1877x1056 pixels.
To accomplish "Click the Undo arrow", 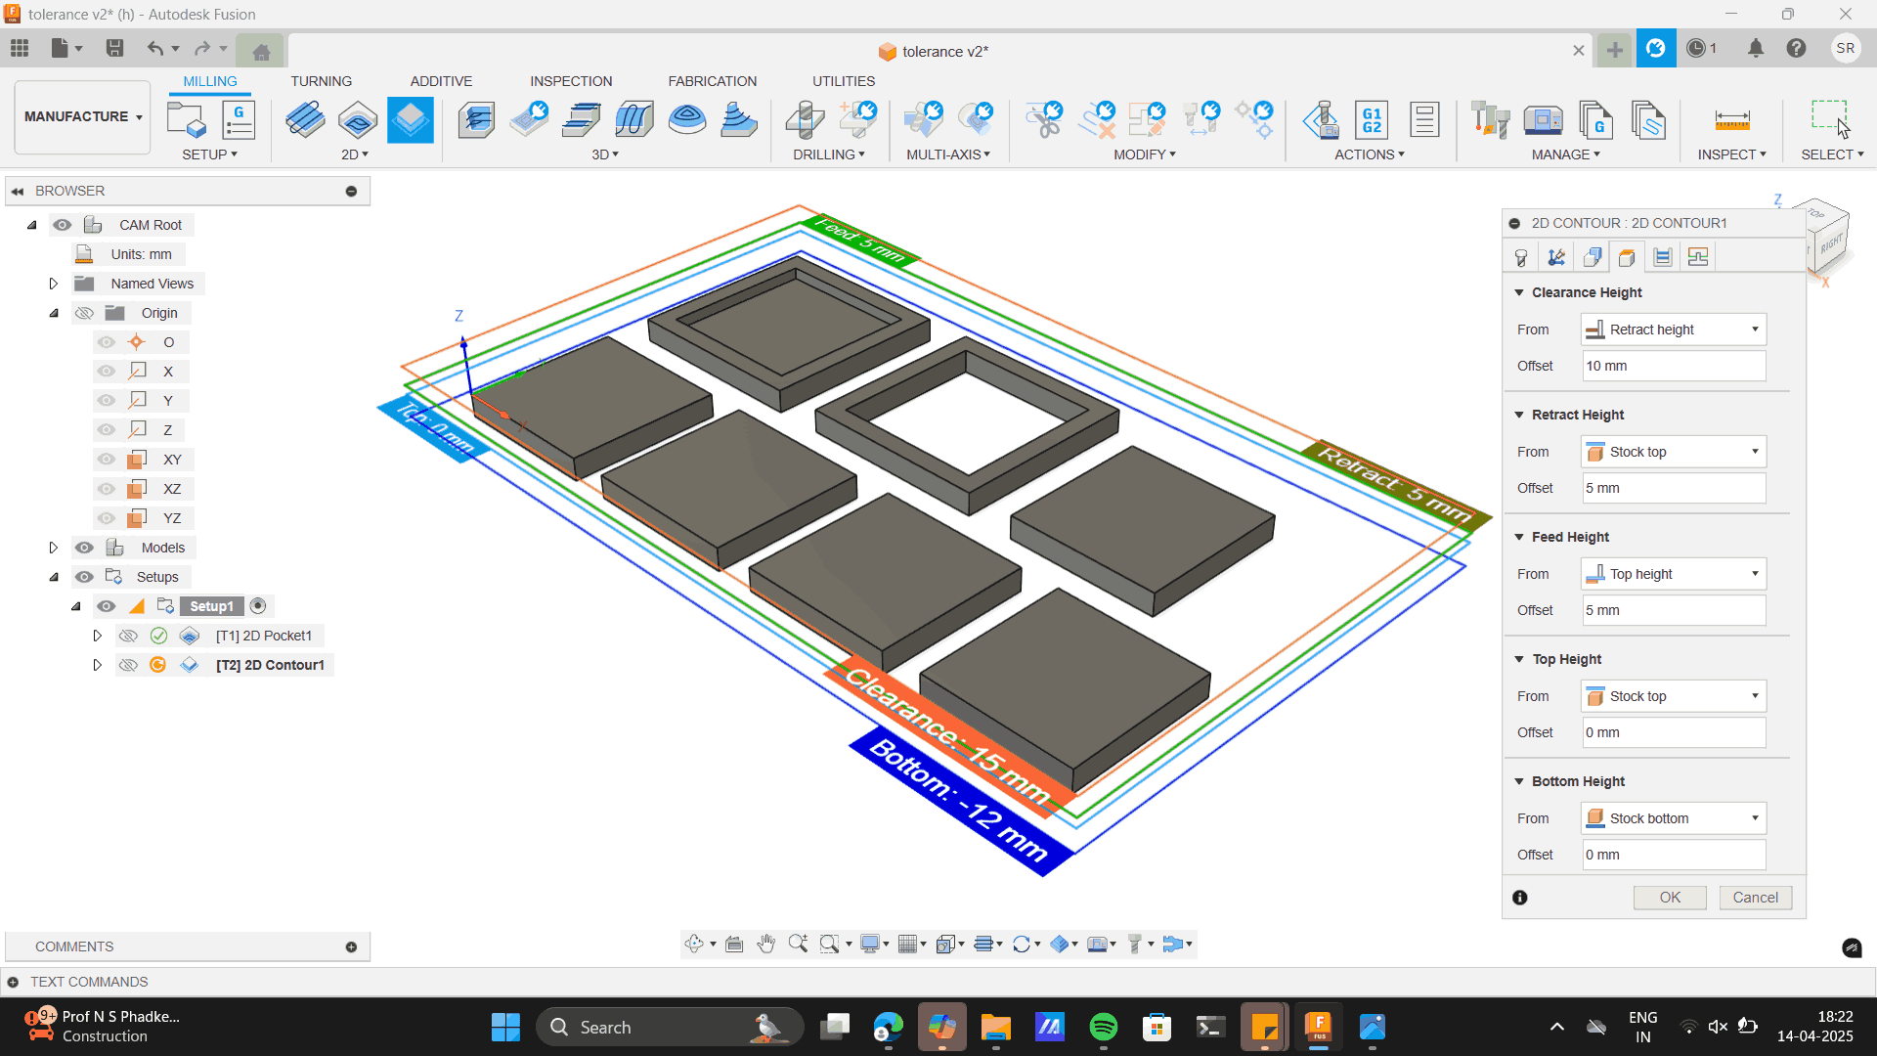I will [154, 48].
